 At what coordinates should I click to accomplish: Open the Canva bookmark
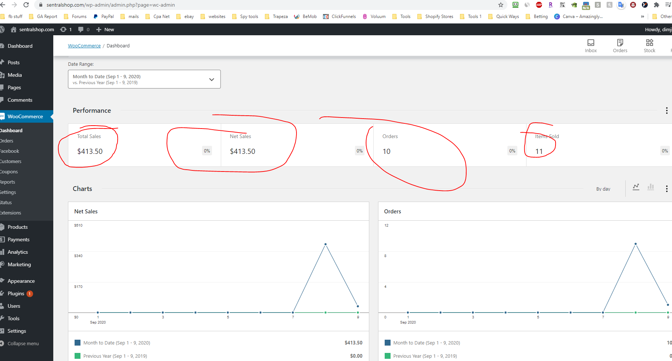click(579, 17)
